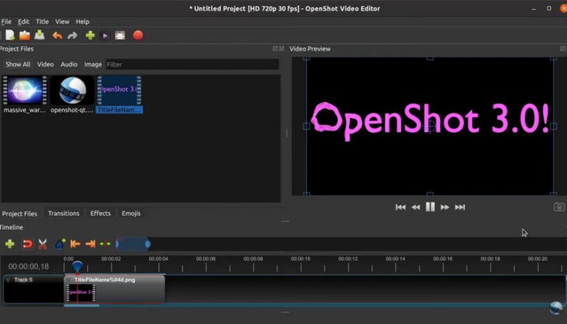Click the Undo arrow in the toolbar

[x=57, y=35]
